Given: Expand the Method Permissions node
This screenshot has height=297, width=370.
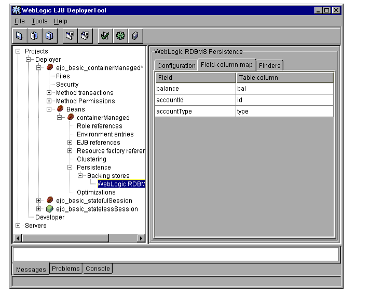Looking at the screenshot, I should 49,101.
